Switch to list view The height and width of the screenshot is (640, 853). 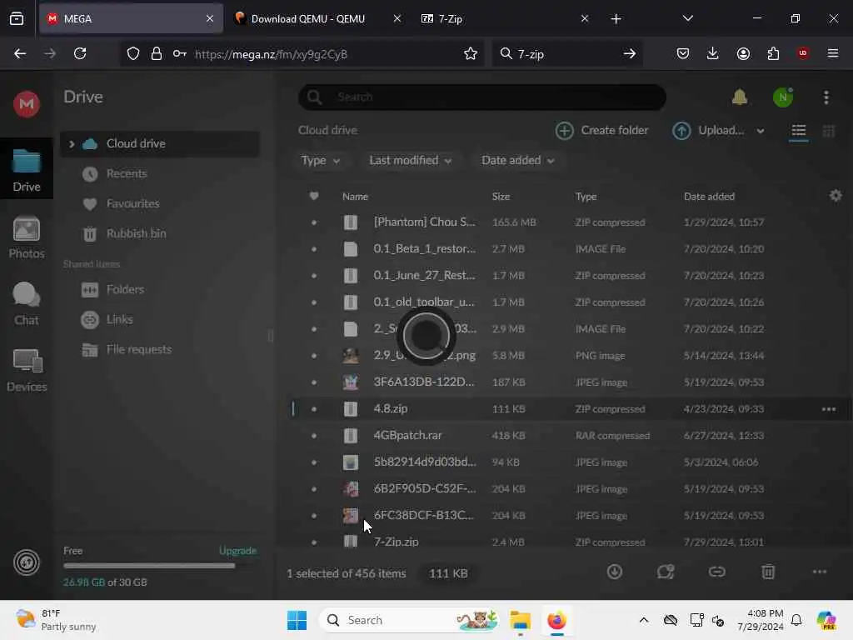(x=799, y=131)
